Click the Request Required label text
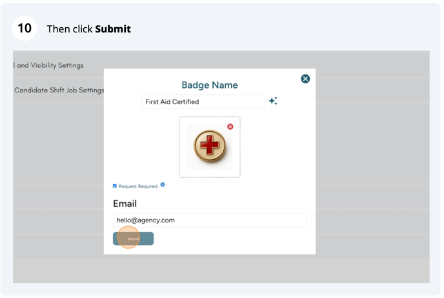The image size is (444, 298). (x=138, y=186)
